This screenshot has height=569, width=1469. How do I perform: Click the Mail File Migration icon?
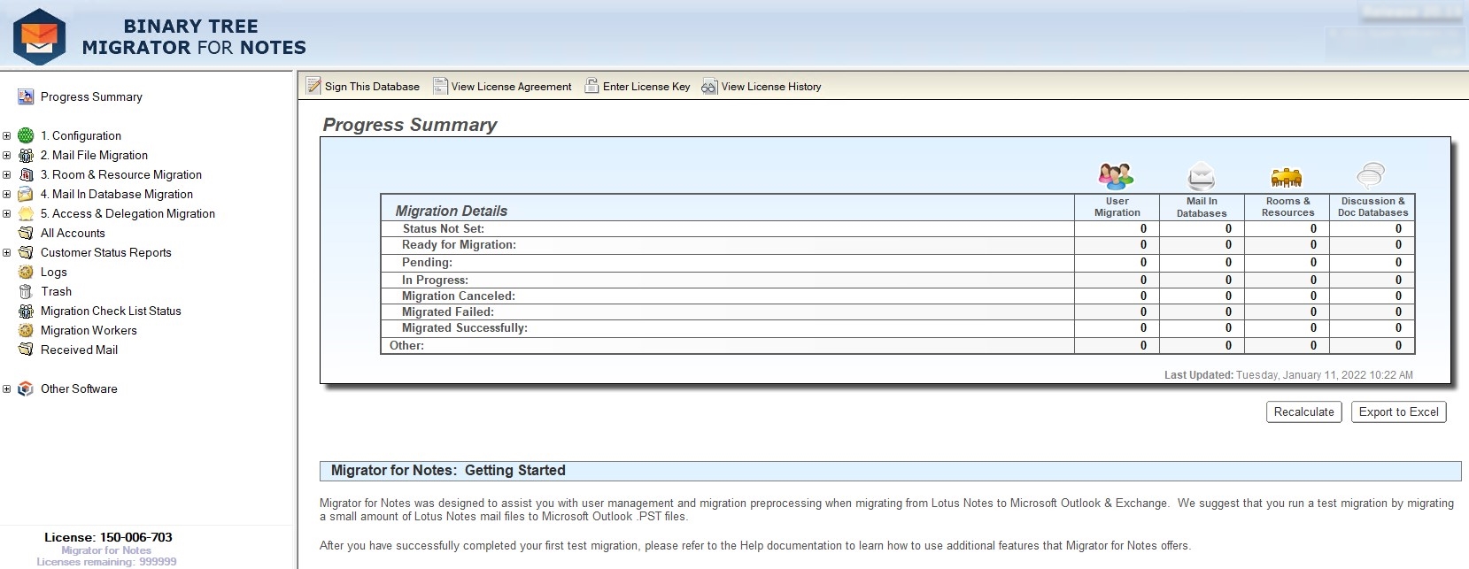coord(26,155)
